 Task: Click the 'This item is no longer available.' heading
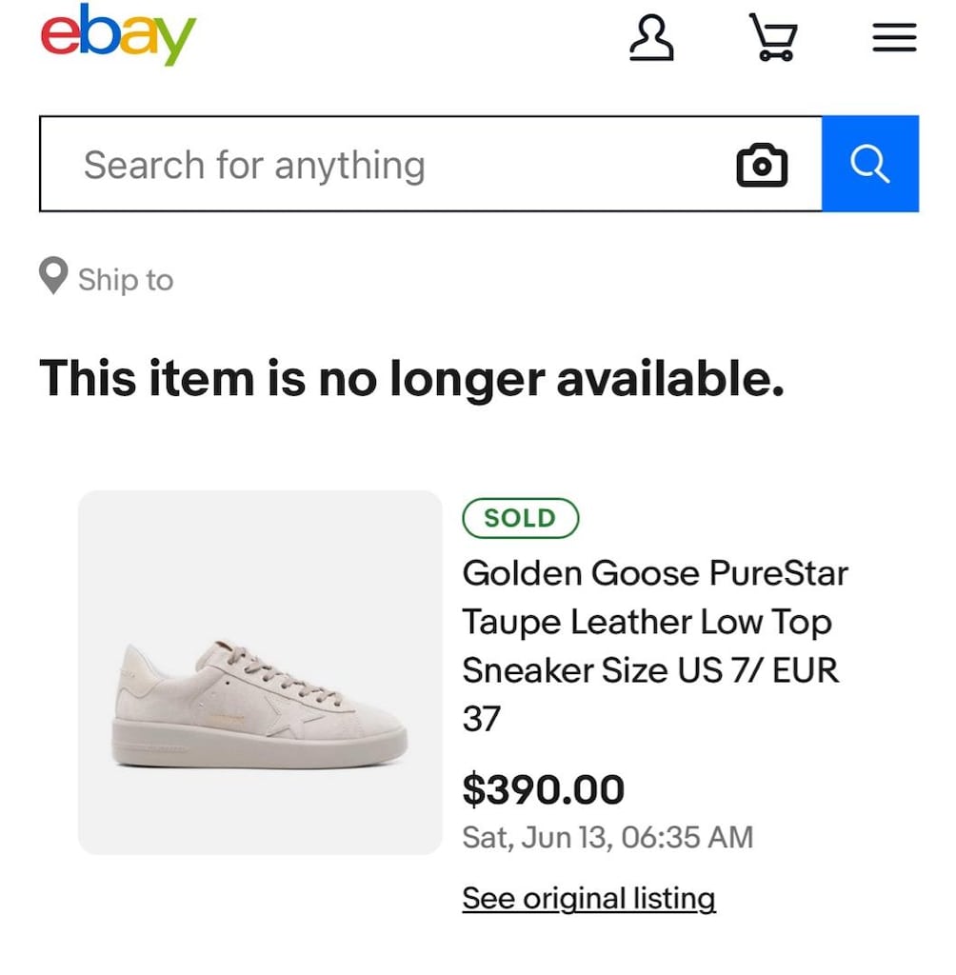(411, 379)
